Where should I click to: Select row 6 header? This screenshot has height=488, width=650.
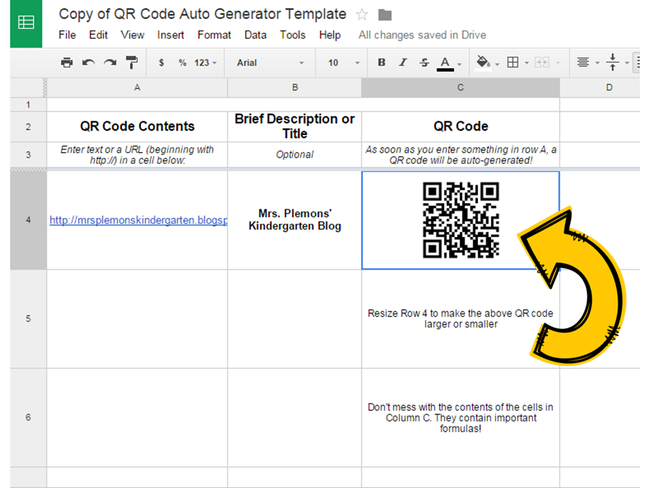pos(28,418)
